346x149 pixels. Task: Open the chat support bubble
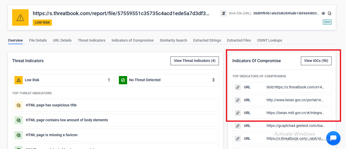coord(333,138)
